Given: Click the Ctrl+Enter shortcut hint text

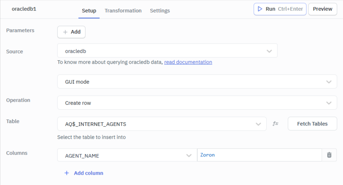Looking at the screenshot, I should click(x=290, y=9).
